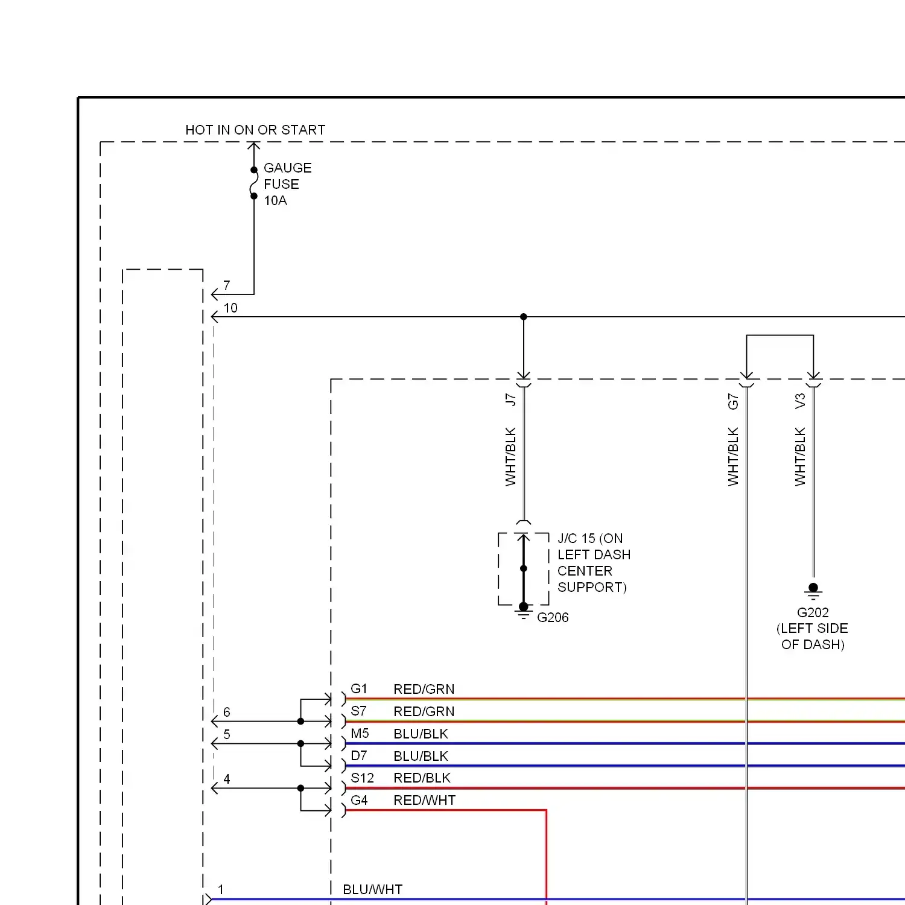Click the G7 connector label

[733, 401]
